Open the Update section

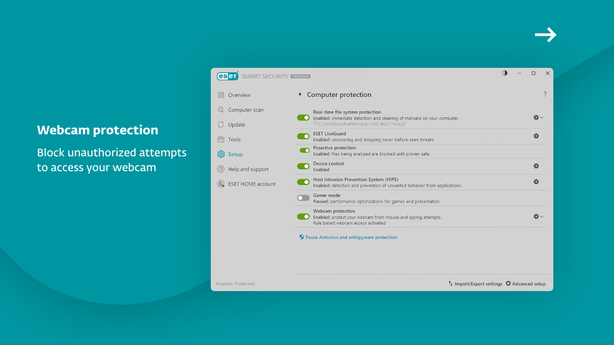pyautogui.click(x=236, y=124)
